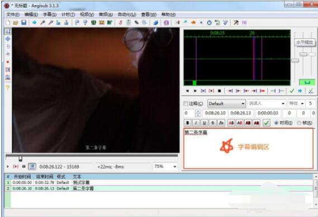Screen dimensions: 318x217
Task: Commit line with green check beside color buttons
Action: (266, 123)
